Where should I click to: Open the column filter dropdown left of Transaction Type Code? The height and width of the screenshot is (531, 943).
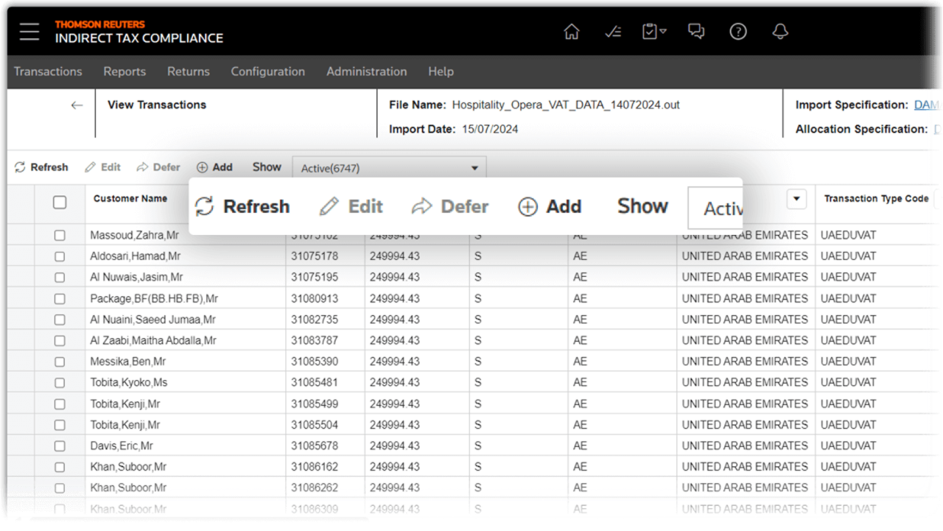tap(796, 199)
